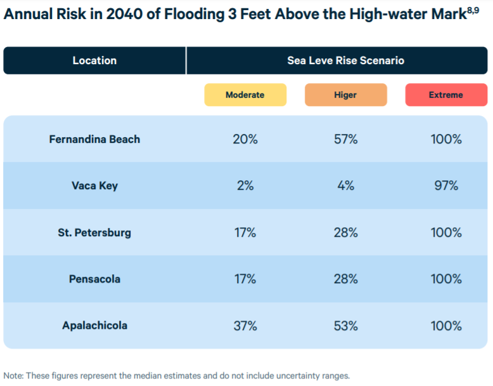Click Fernandina Beach's 20% Moderate value

(245, 139)
